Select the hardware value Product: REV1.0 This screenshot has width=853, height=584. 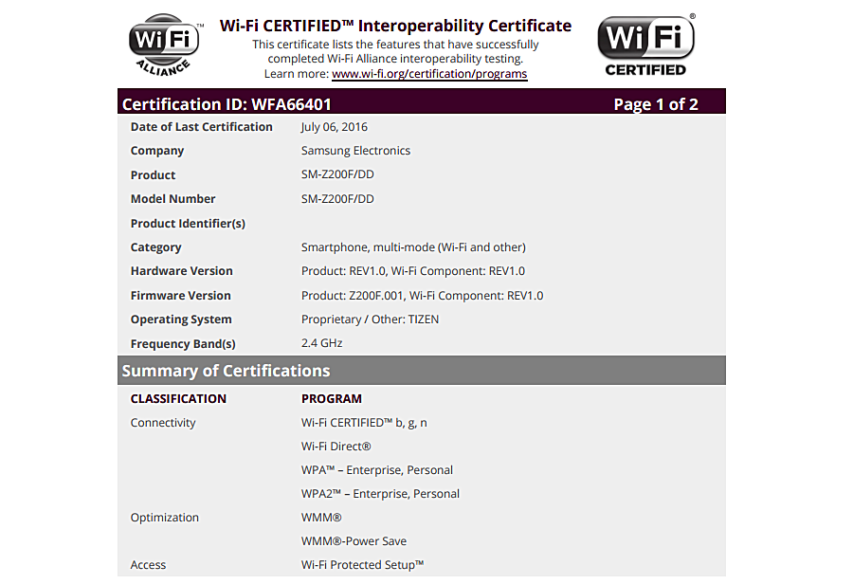(x=344, y=271)
